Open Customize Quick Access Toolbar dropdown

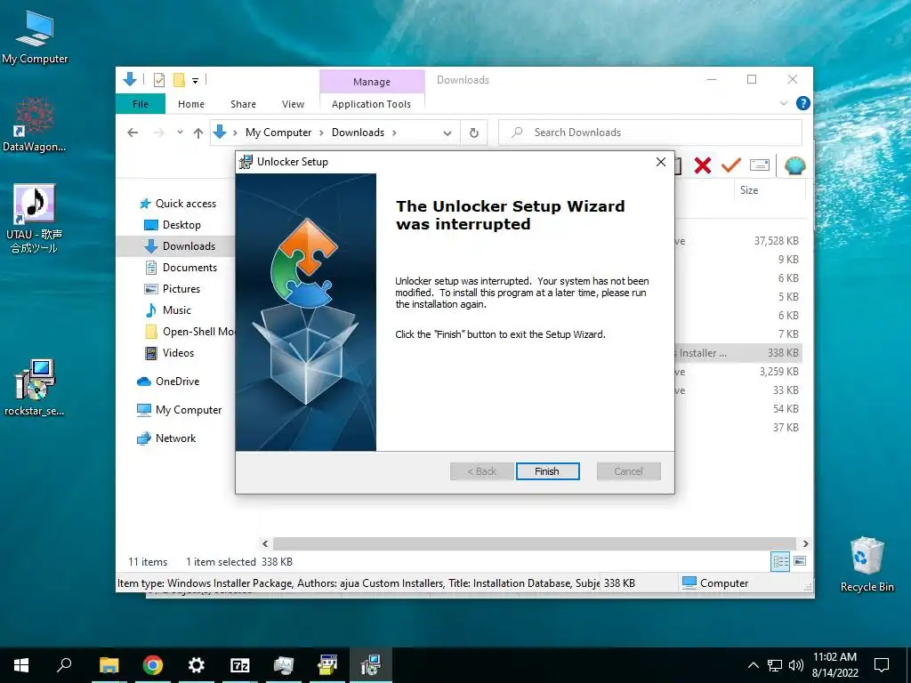[x=195, y=81]
